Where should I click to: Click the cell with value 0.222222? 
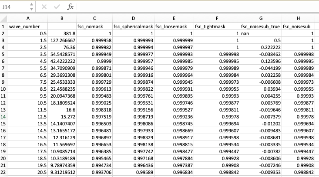[260, 47]
